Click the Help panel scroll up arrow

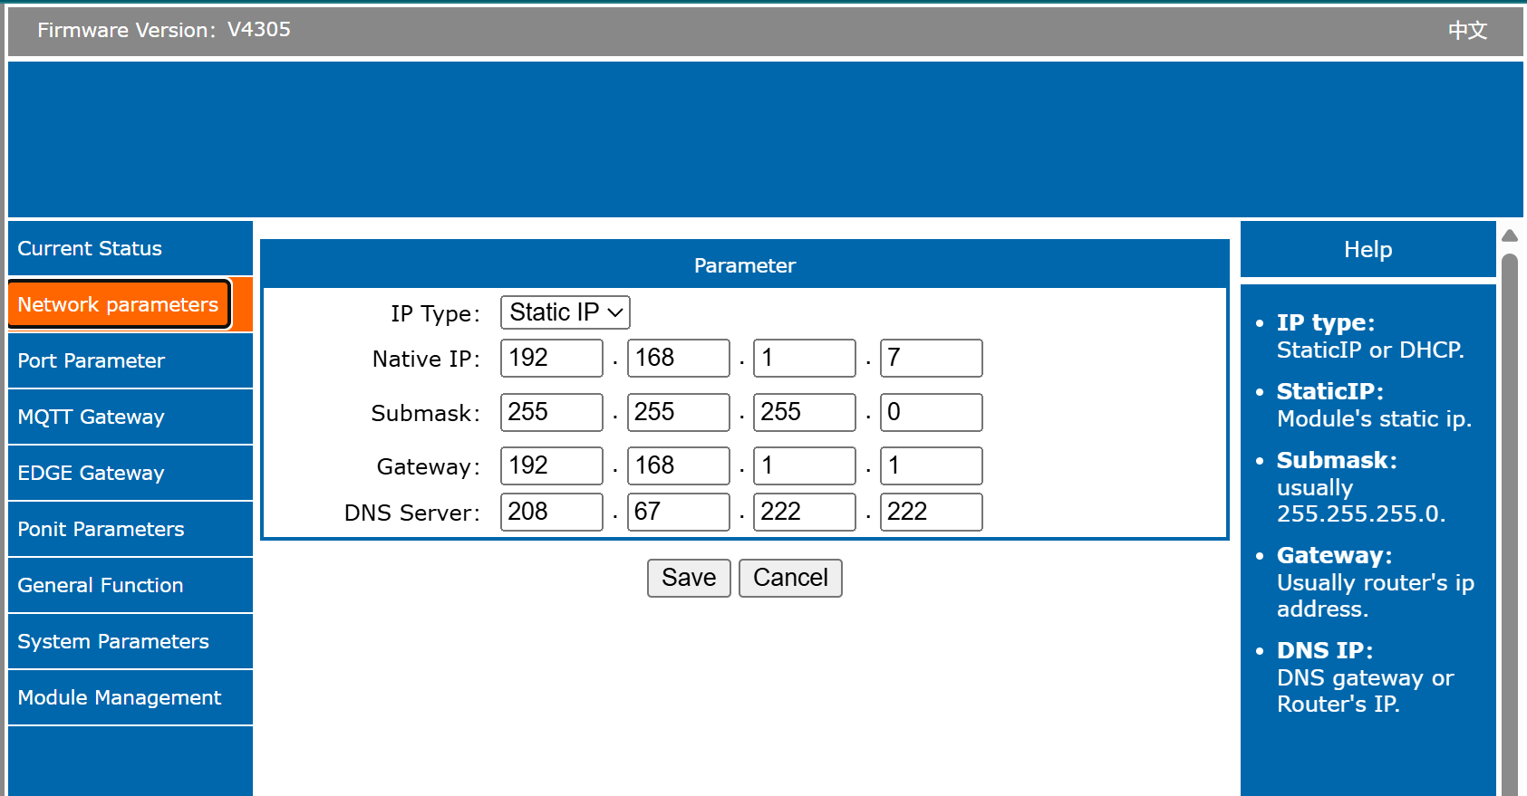coord(1509,235)
